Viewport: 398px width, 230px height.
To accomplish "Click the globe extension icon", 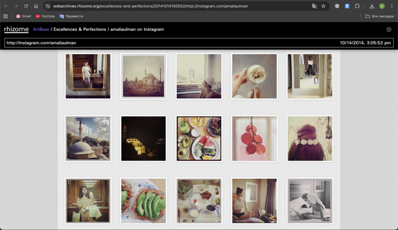I will [x=337, y=6].
